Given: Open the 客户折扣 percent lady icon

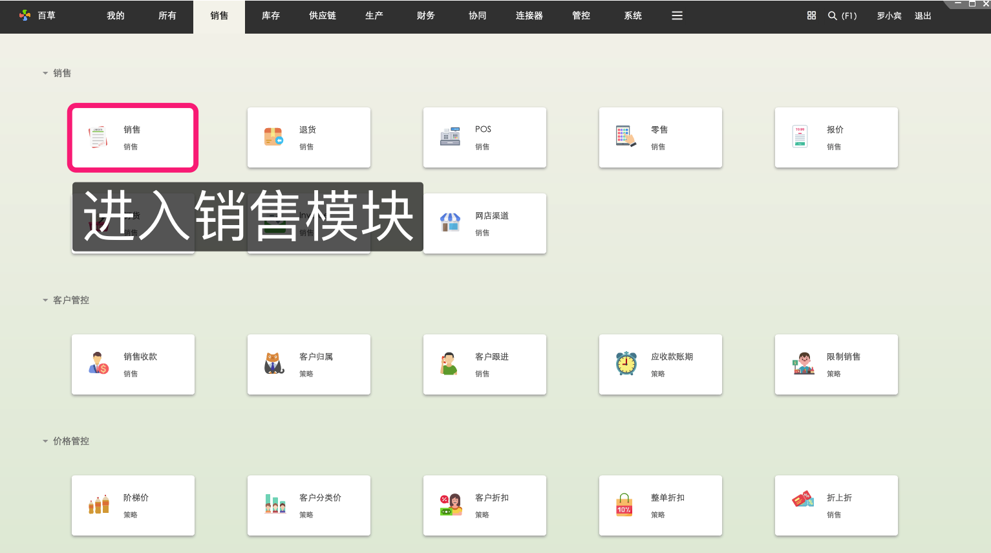Looking at the screenshot, I should (451, 504).
